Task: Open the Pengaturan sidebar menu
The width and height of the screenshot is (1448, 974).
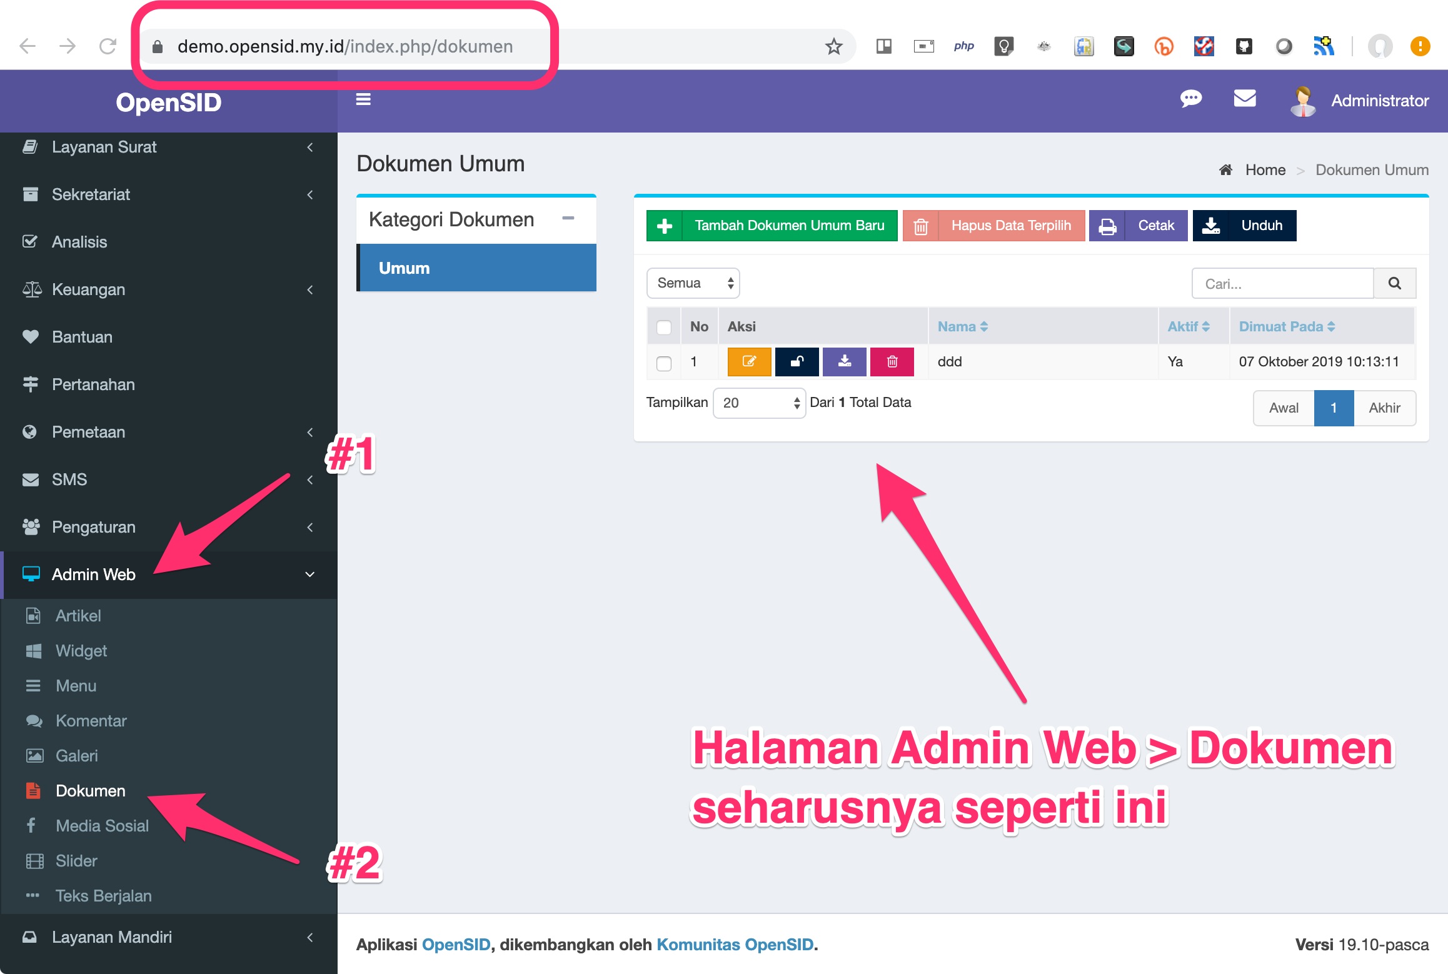Action: [x=94, y=527]
